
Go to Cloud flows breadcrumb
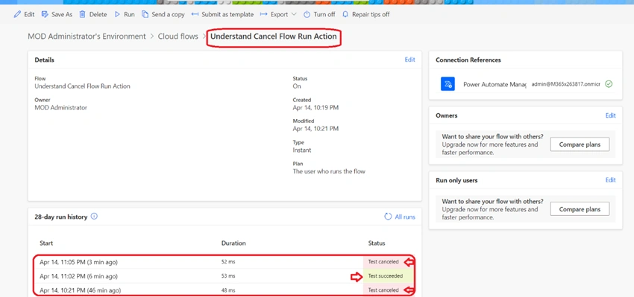point(178,36)
